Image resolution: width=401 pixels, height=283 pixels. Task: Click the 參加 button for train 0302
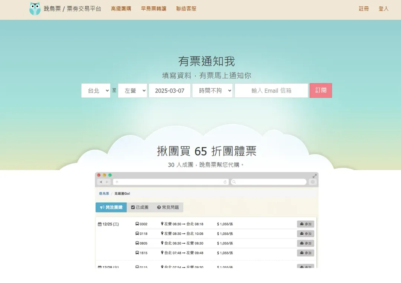(306, 224)
